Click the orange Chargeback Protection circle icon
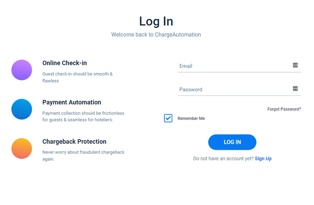This screenshot has width=314, height=205. (x=22, y=148)
